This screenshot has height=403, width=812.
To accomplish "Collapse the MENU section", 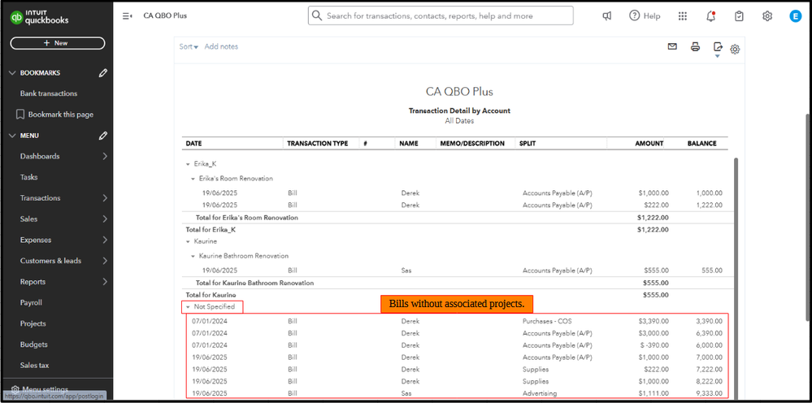I will point(13,136).
